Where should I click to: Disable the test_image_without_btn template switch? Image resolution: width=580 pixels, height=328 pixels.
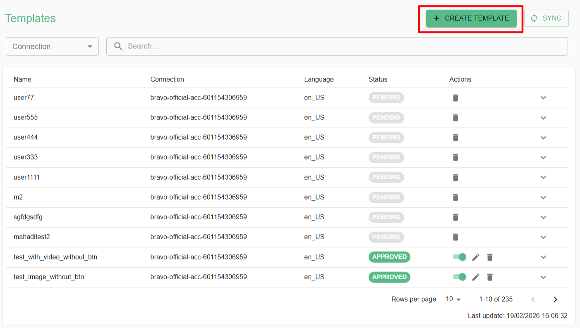(459, 277)
